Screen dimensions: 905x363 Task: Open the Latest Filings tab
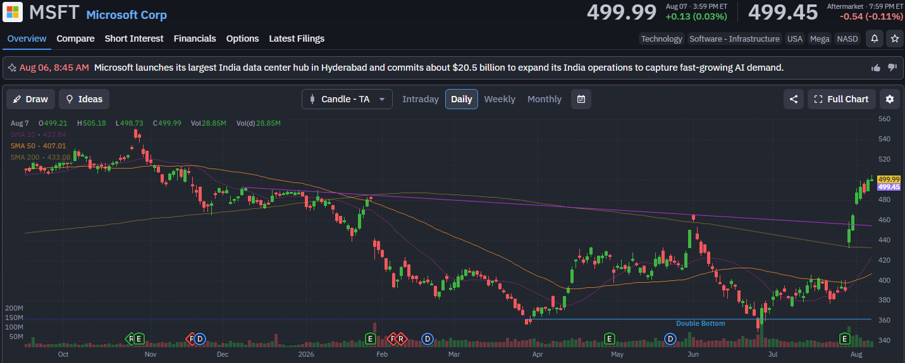(297, 39)
